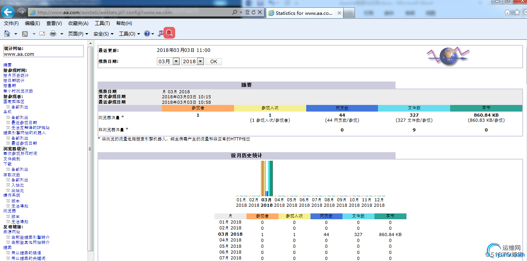Click the 用以搜索的关键词 sidebar link

coord(28,258)
